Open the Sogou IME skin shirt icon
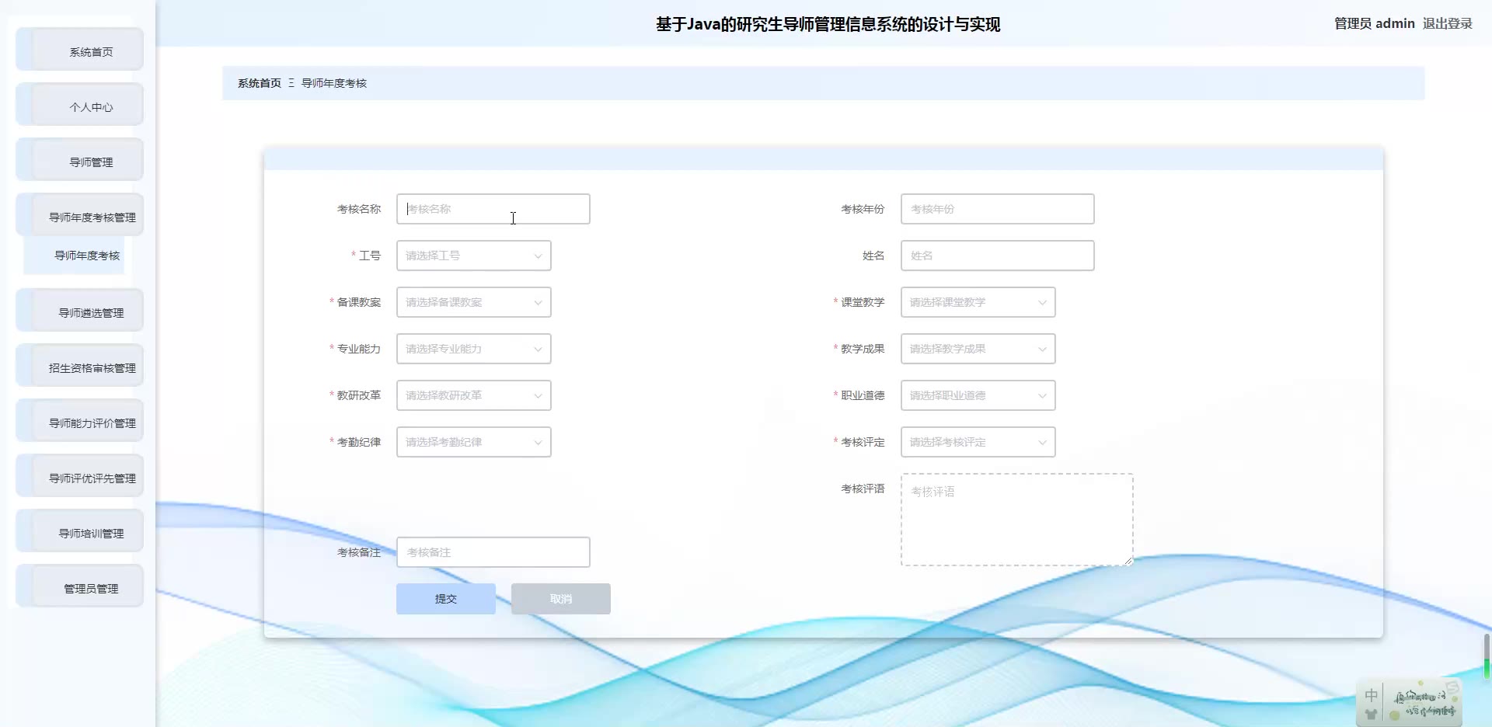The image size is (1492, 727). [1371, 714]
